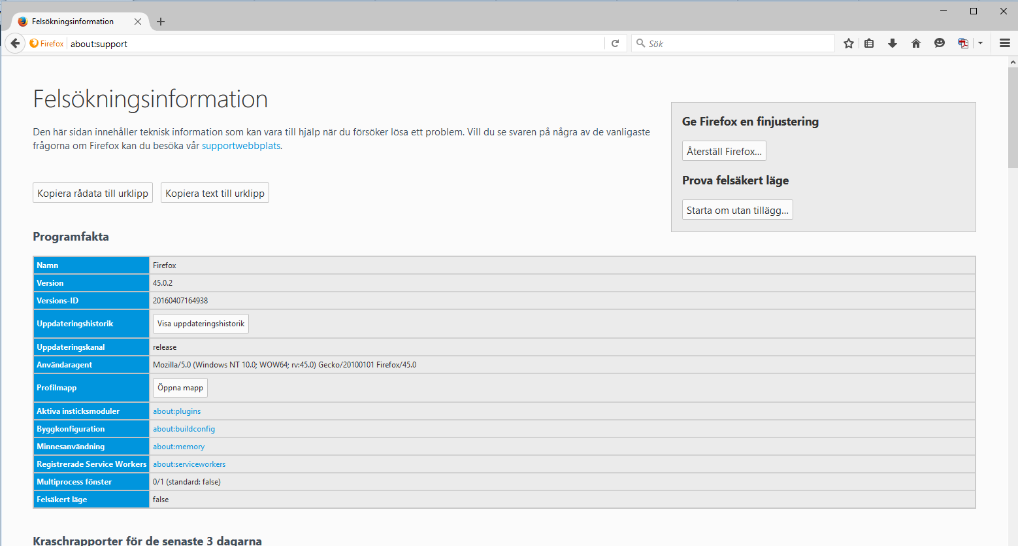The height and width of the screenshot is (546, 1018).
Task: Open the hamburger menu
Action: coord(1005,43)
